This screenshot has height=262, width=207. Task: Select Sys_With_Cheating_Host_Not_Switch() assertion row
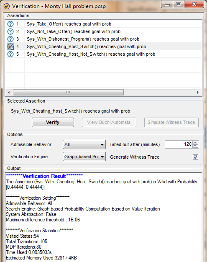tap(104, 54)
